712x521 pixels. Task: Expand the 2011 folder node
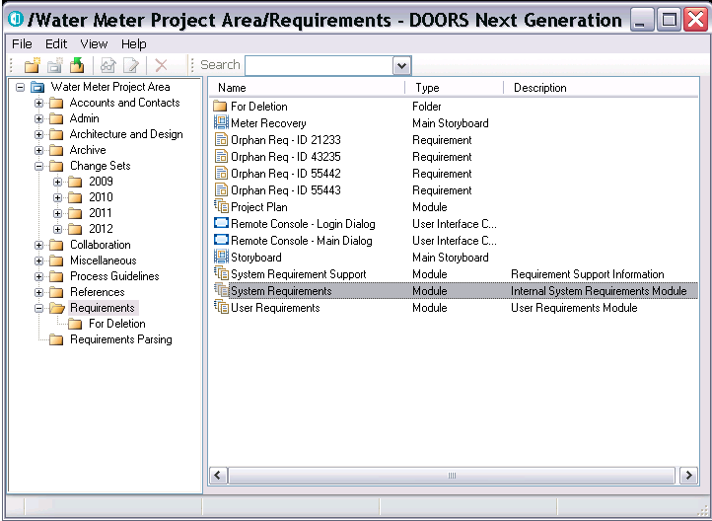[x=58, y=213]
